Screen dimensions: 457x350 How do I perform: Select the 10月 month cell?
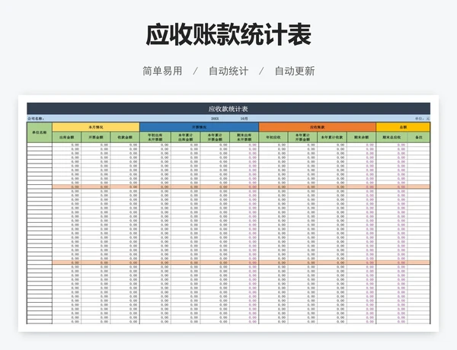[x=244, y=119]
